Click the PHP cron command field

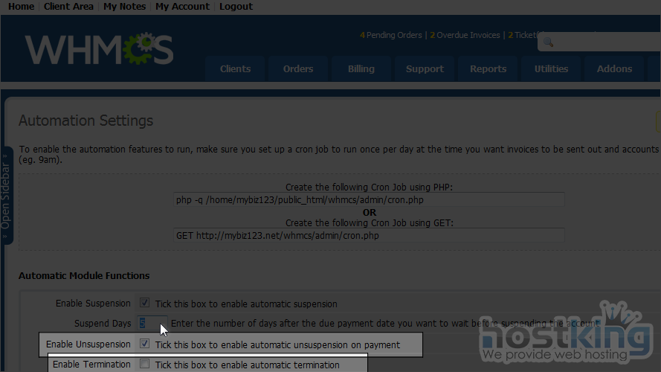click(368, 200)
